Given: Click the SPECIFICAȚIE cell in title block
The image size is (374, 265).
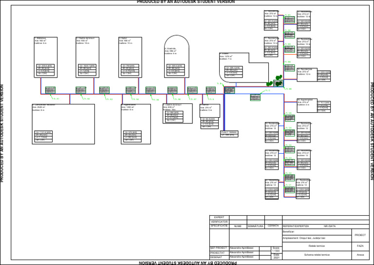Looking at the screenshot, I should pos(219,226).
